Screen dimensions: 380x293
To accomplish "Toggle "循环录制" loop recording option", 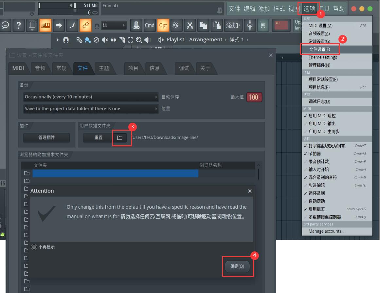I will (x=317, y=193).
